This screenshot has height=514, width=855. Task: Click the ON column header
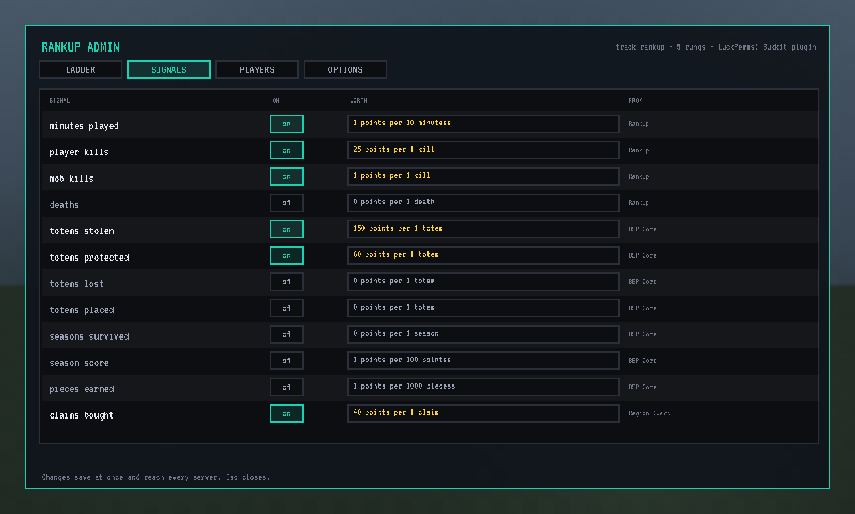coord(276,101)
